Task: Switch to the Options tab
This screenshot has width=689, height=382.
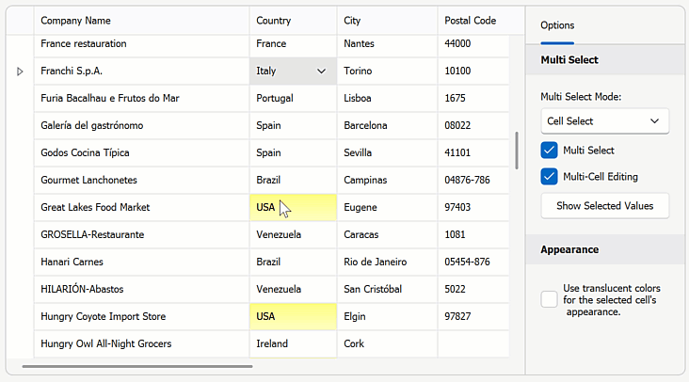Action: (x=557, y=25)
